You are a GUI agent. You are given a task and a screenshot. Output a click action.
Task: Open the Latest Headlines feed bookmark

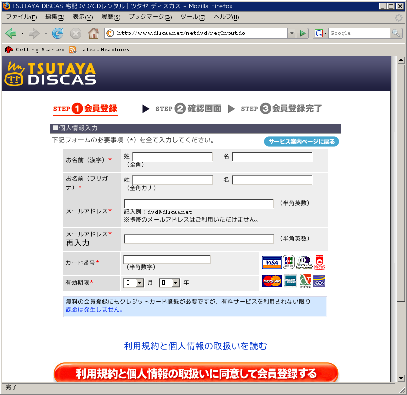tap(99, 50)
